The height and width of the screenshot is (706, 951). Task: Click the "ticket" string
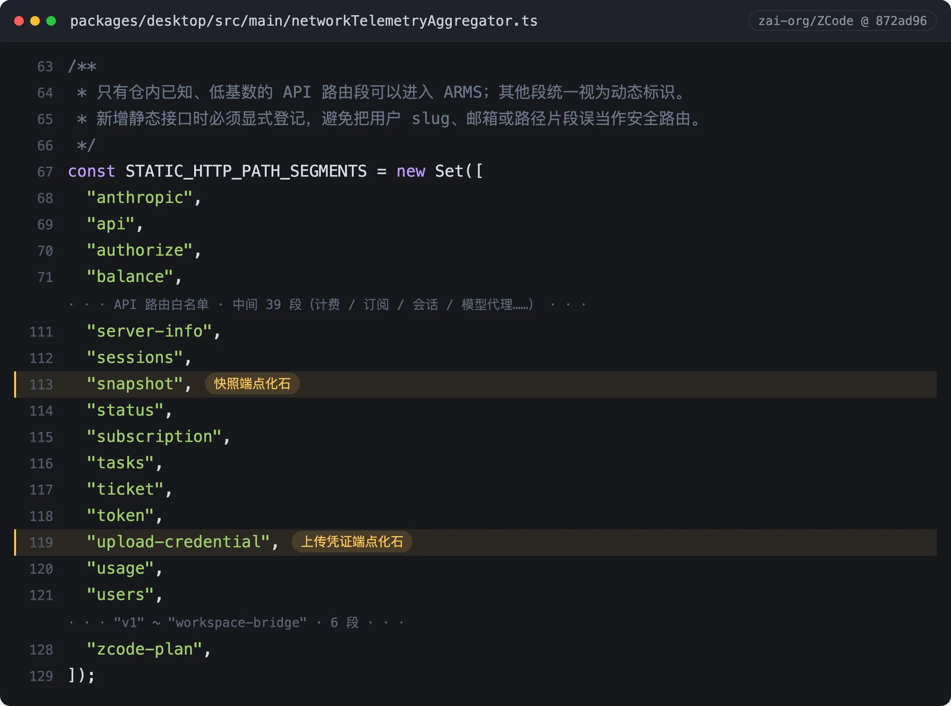coord(125,489)
